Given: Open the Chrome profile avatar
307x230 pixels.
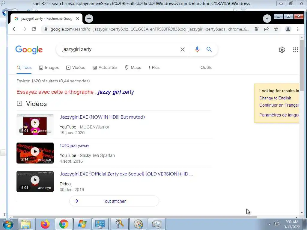Looking at the screenshot, I should [288, 29].
